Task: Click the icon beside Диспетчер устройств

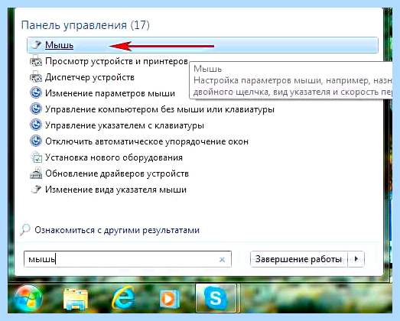Action: click(36, 77)
